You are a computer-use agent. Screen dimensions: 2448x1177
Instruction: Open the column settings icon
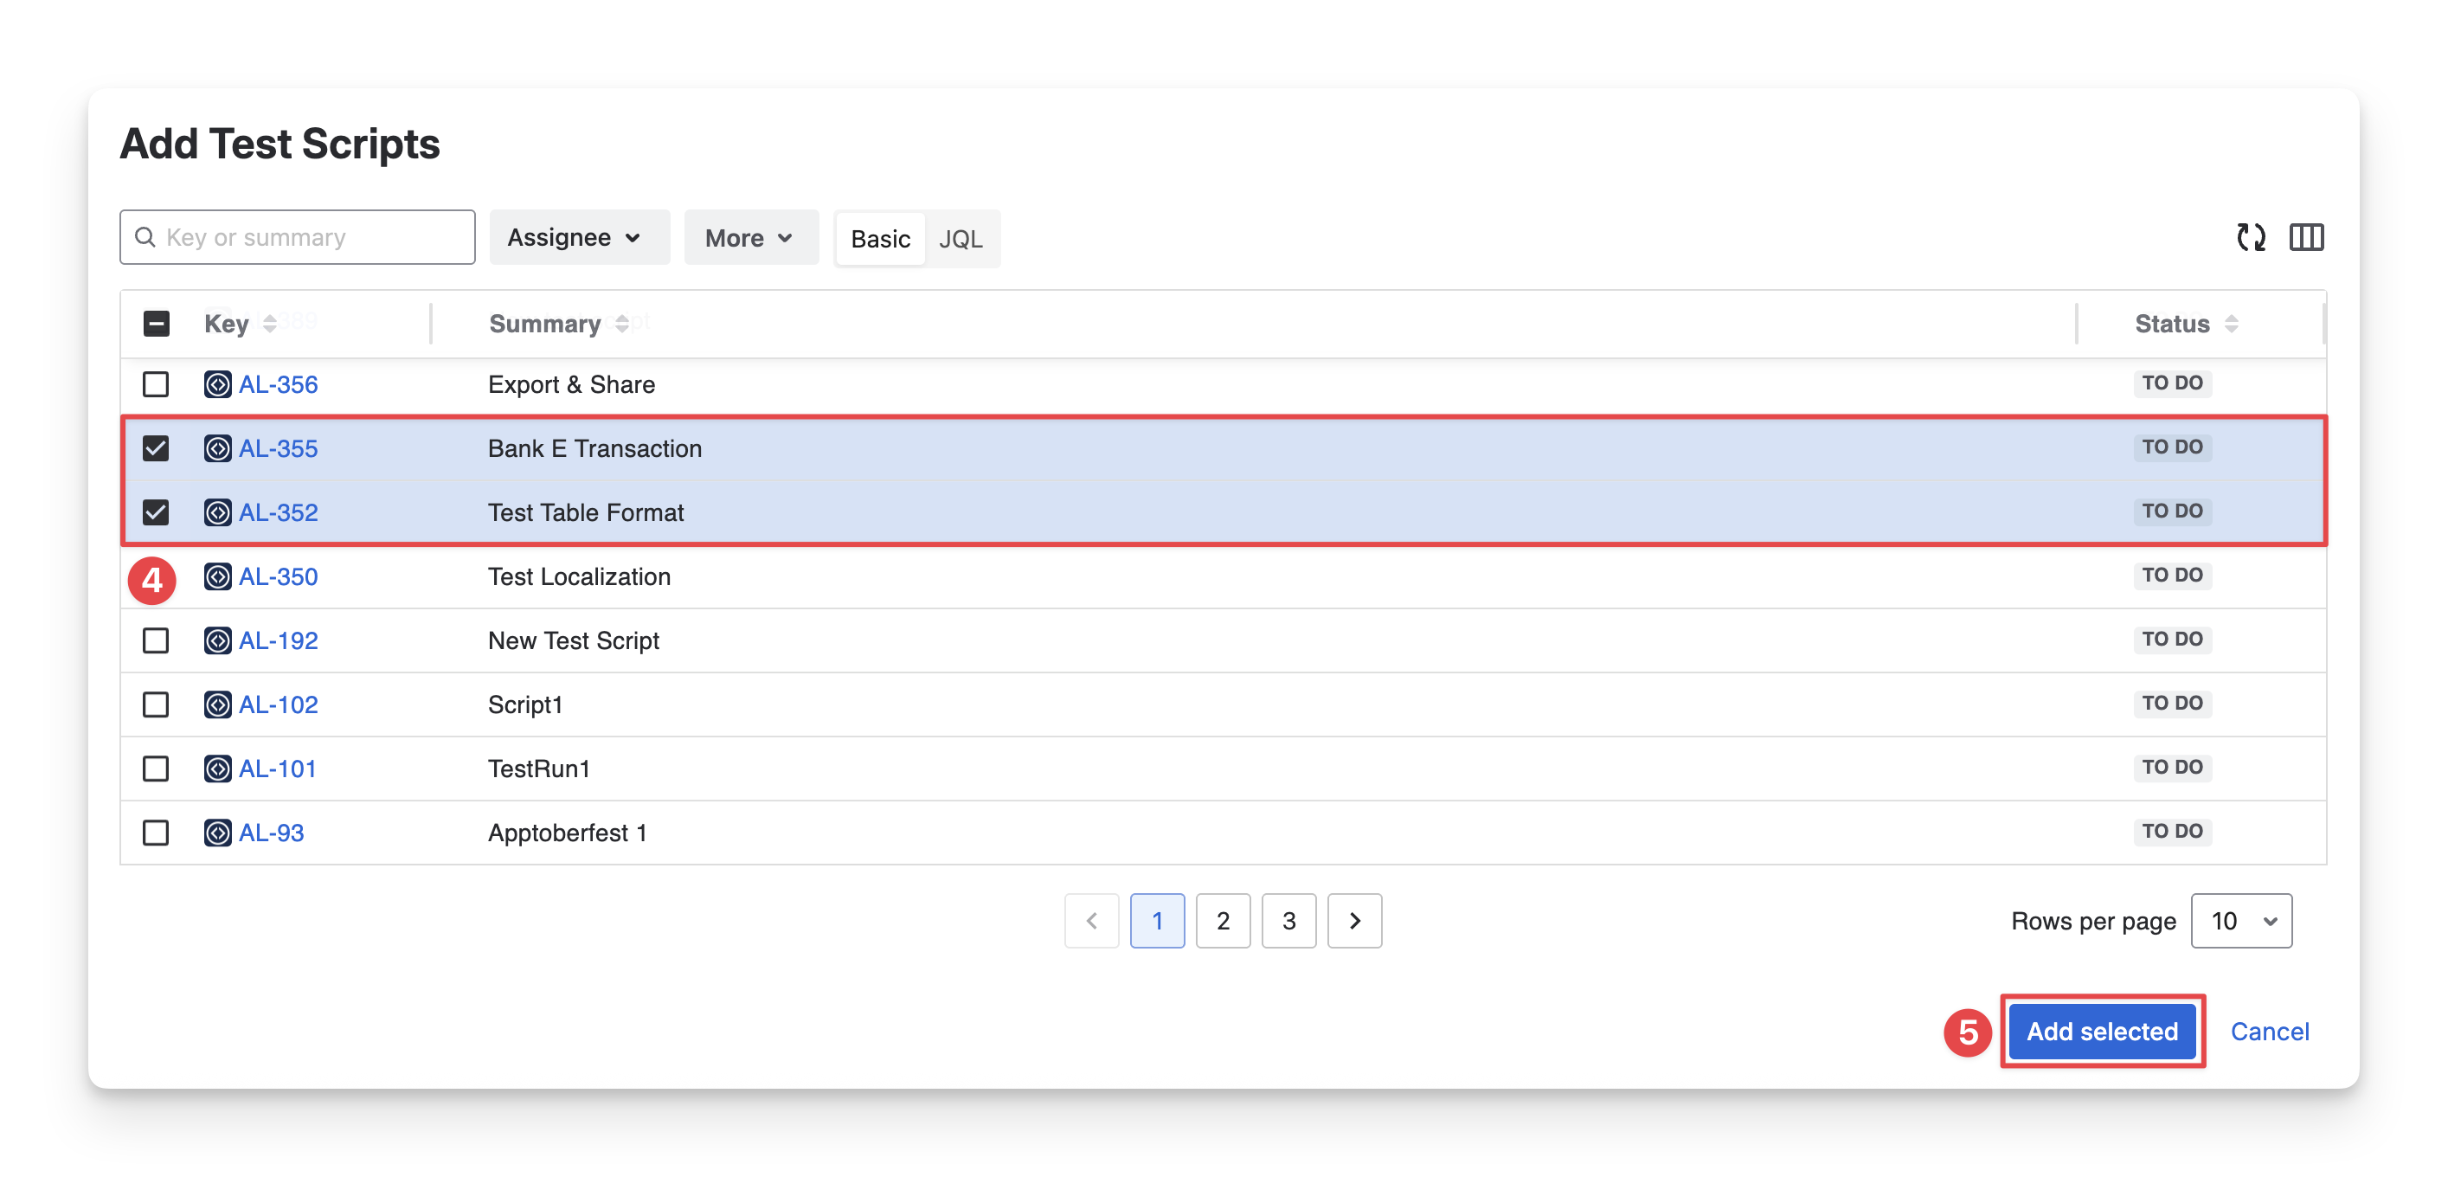[2305, 238]
